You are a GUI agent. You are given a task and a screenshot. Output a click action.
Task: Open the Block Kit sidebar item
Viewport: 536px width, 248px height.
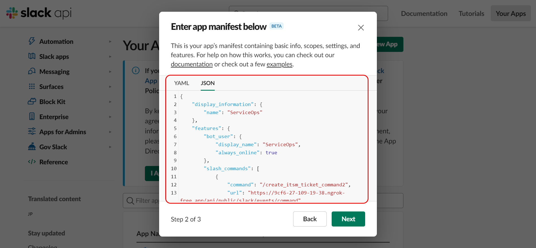tap(52, 102)
